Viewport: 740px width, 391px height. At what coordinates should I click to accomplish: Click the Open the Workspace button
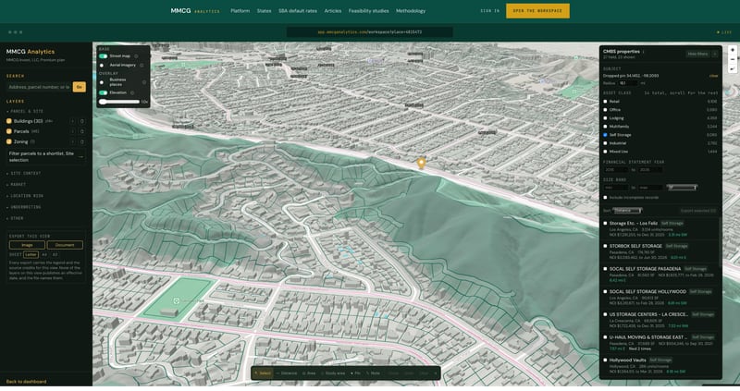537,11
